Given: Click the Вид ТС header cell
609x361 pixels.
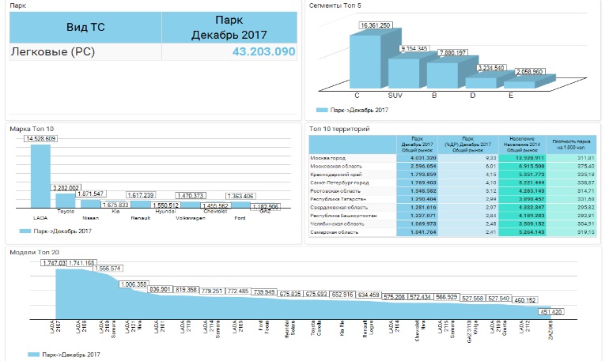Looking at the screenshot, I should (x=85, y=28).
